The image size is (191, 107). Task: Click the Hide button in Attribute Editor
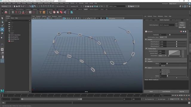(x=184, y=27)
